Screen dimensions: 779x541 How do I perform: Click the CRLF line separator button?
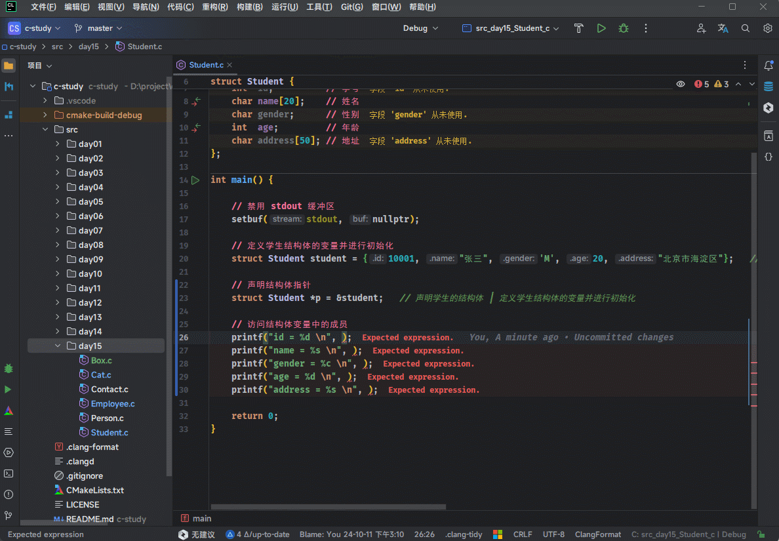pyautogui.click(x=523, y=534)
